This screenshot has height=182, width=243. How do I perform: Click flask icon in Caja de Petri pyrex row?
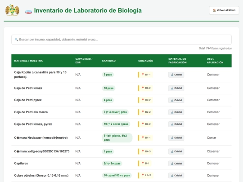pyautogui.click(x=172, y=100)
